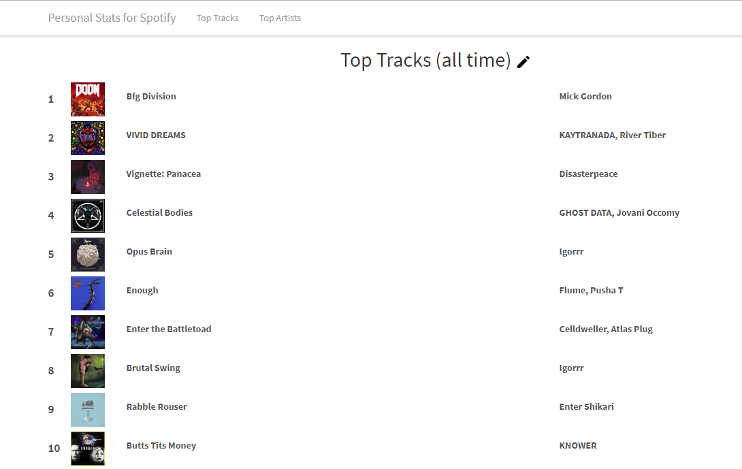The width and height of the screenshot is (742, 469).
Task: Open the Top Tracks nav link
Action: pos(218,18)
